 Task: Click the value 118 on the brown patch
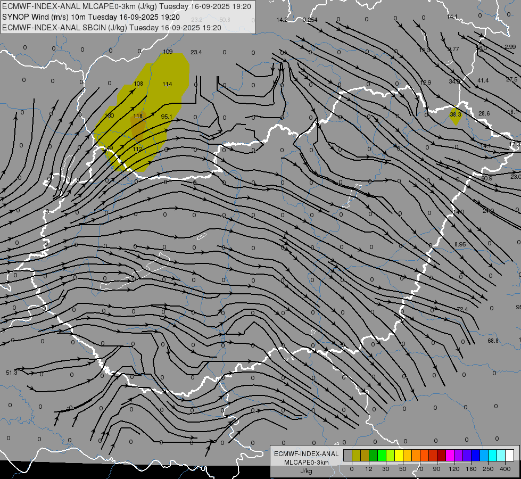(x=138, y=116)
